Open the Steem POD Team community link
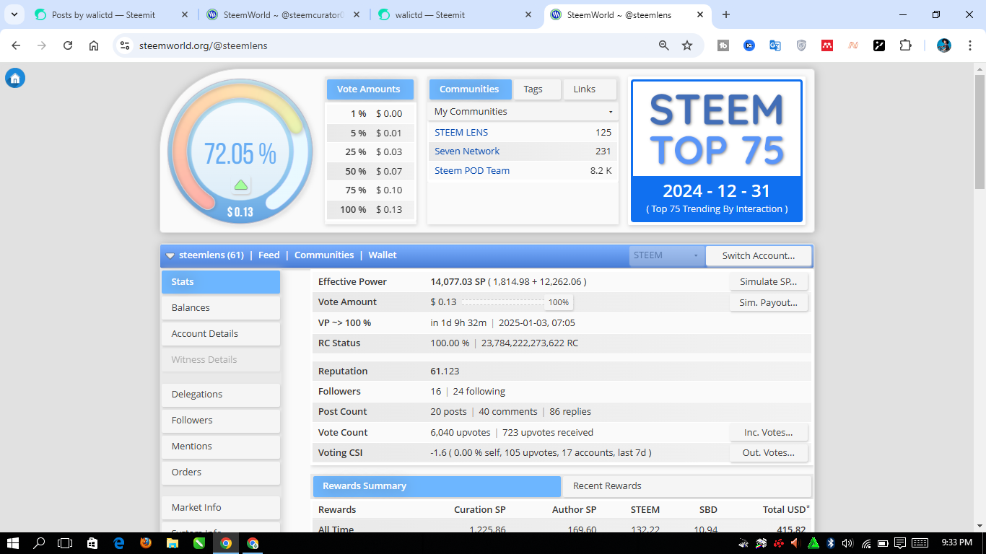This screenshot has height=554, width=986. pos(472,171)
